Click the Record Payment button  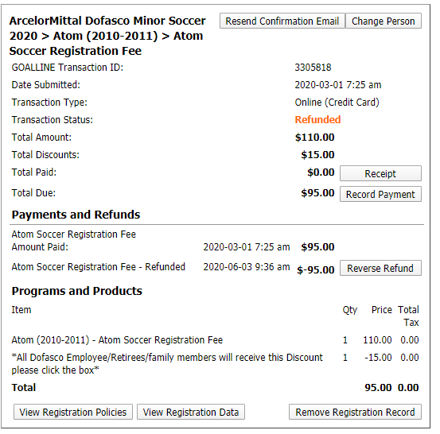[x=380, y=194]
